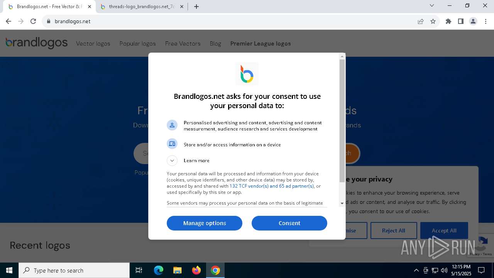The height and width of the screenshot is (278, 494).
Task: Click the Type here to search box
Action: click(x=74, y=270)
